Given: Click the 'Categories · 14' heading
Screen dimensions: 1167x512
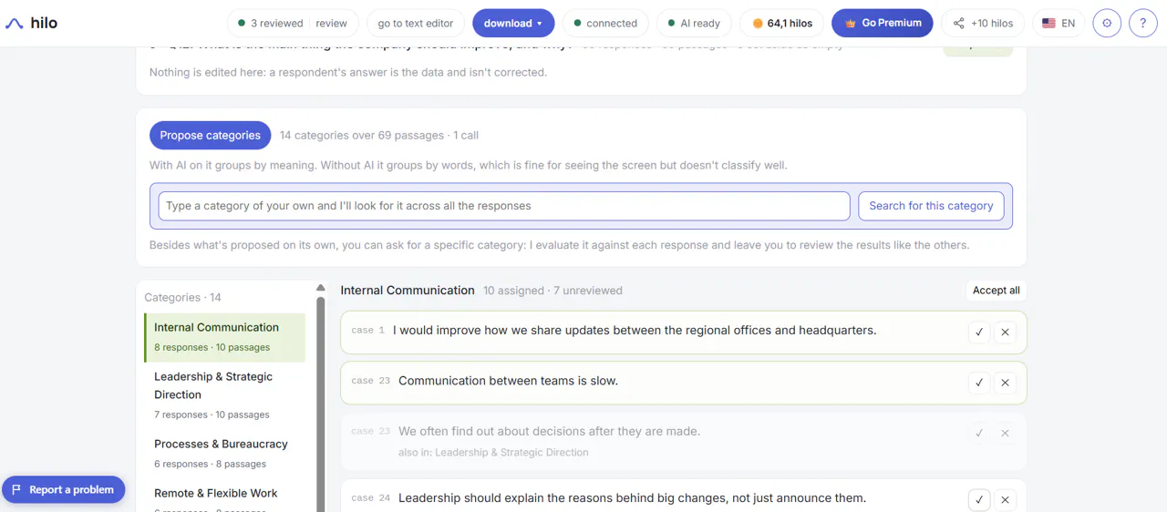Looking at the screenshot, I should [x=183, y=298].
